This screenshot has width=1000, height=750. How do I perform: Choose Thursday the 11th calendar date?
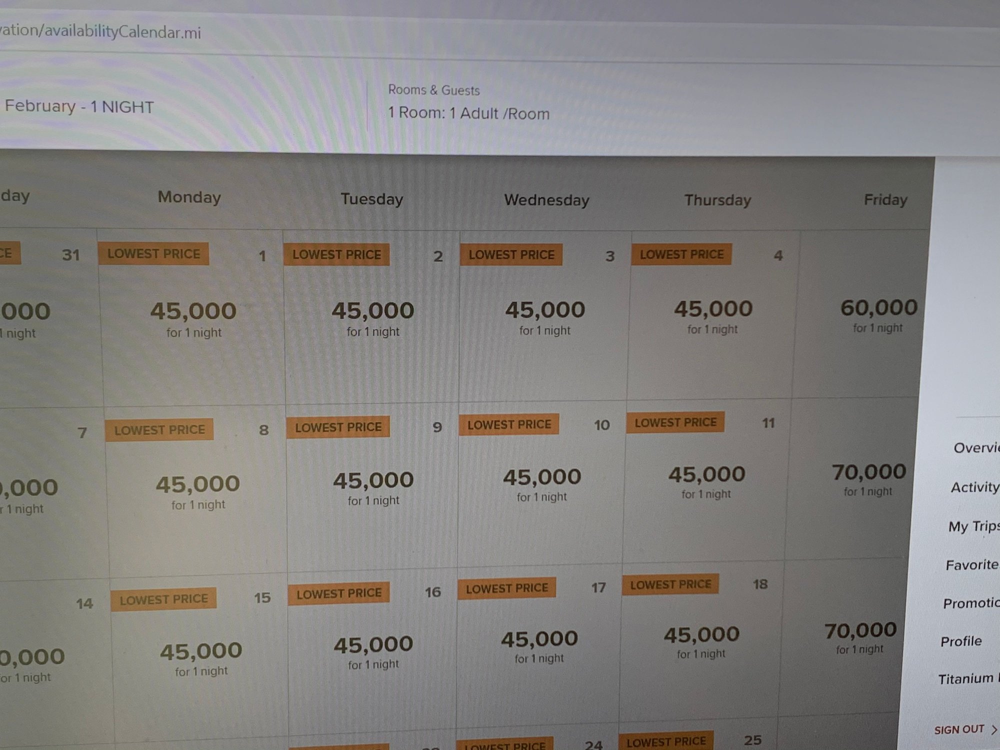click(706, 481)
